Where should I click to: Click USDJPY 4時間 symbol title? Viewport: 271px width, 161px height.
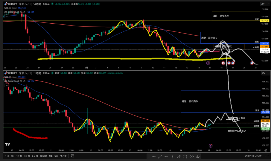click(26, 4)
